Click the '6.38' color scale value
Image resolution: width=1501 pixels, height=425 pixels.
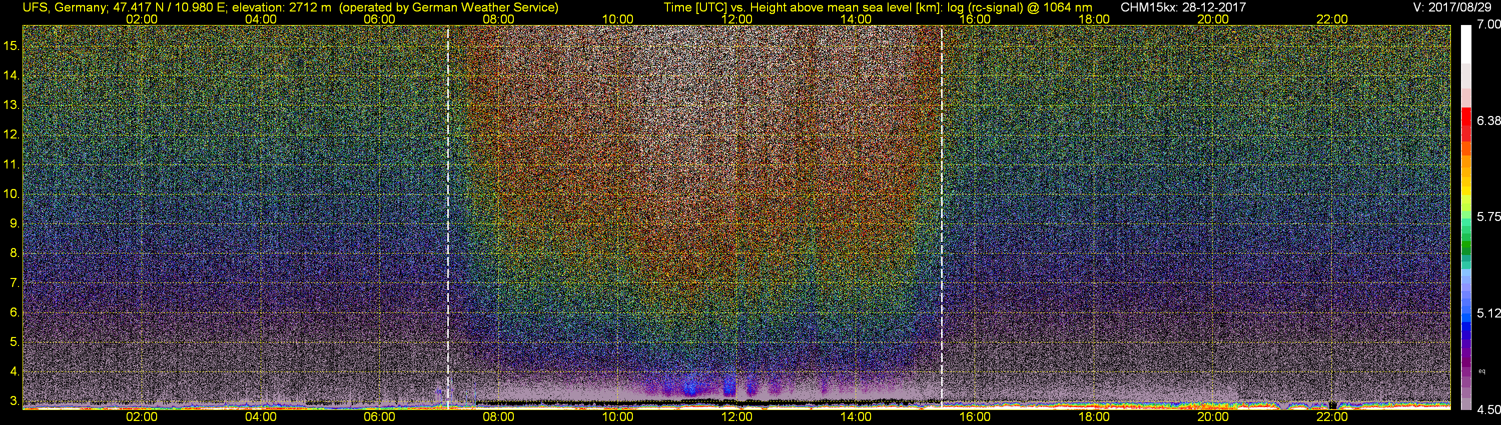[1489, 120]
